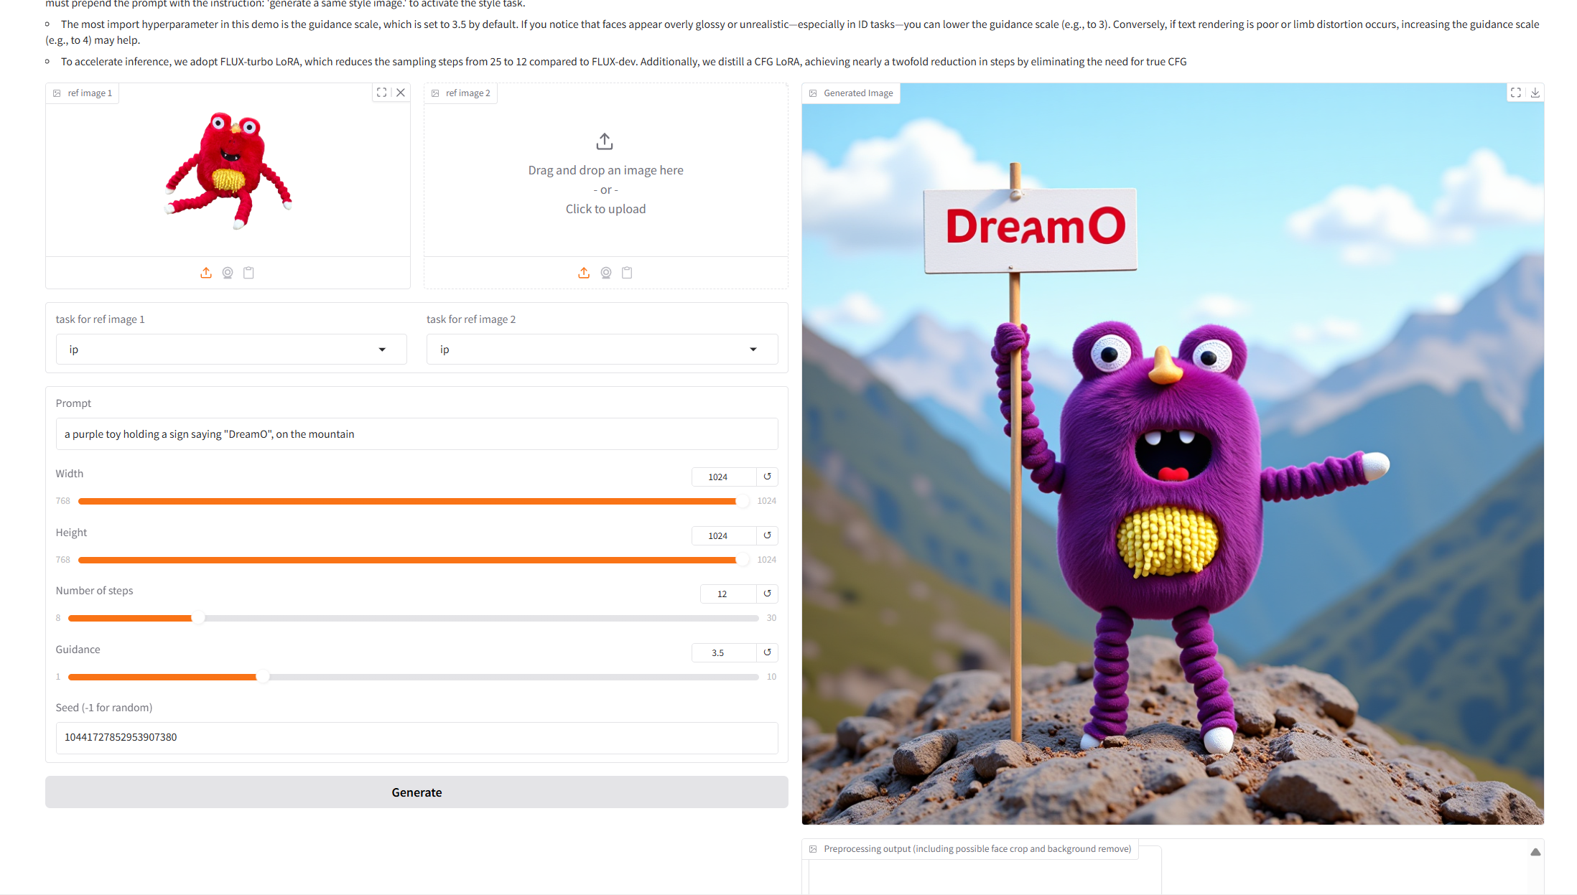Open the task for ref image 2 dropdown
The height and width of the screenshot is (895, 1577).
click(602, 350)
